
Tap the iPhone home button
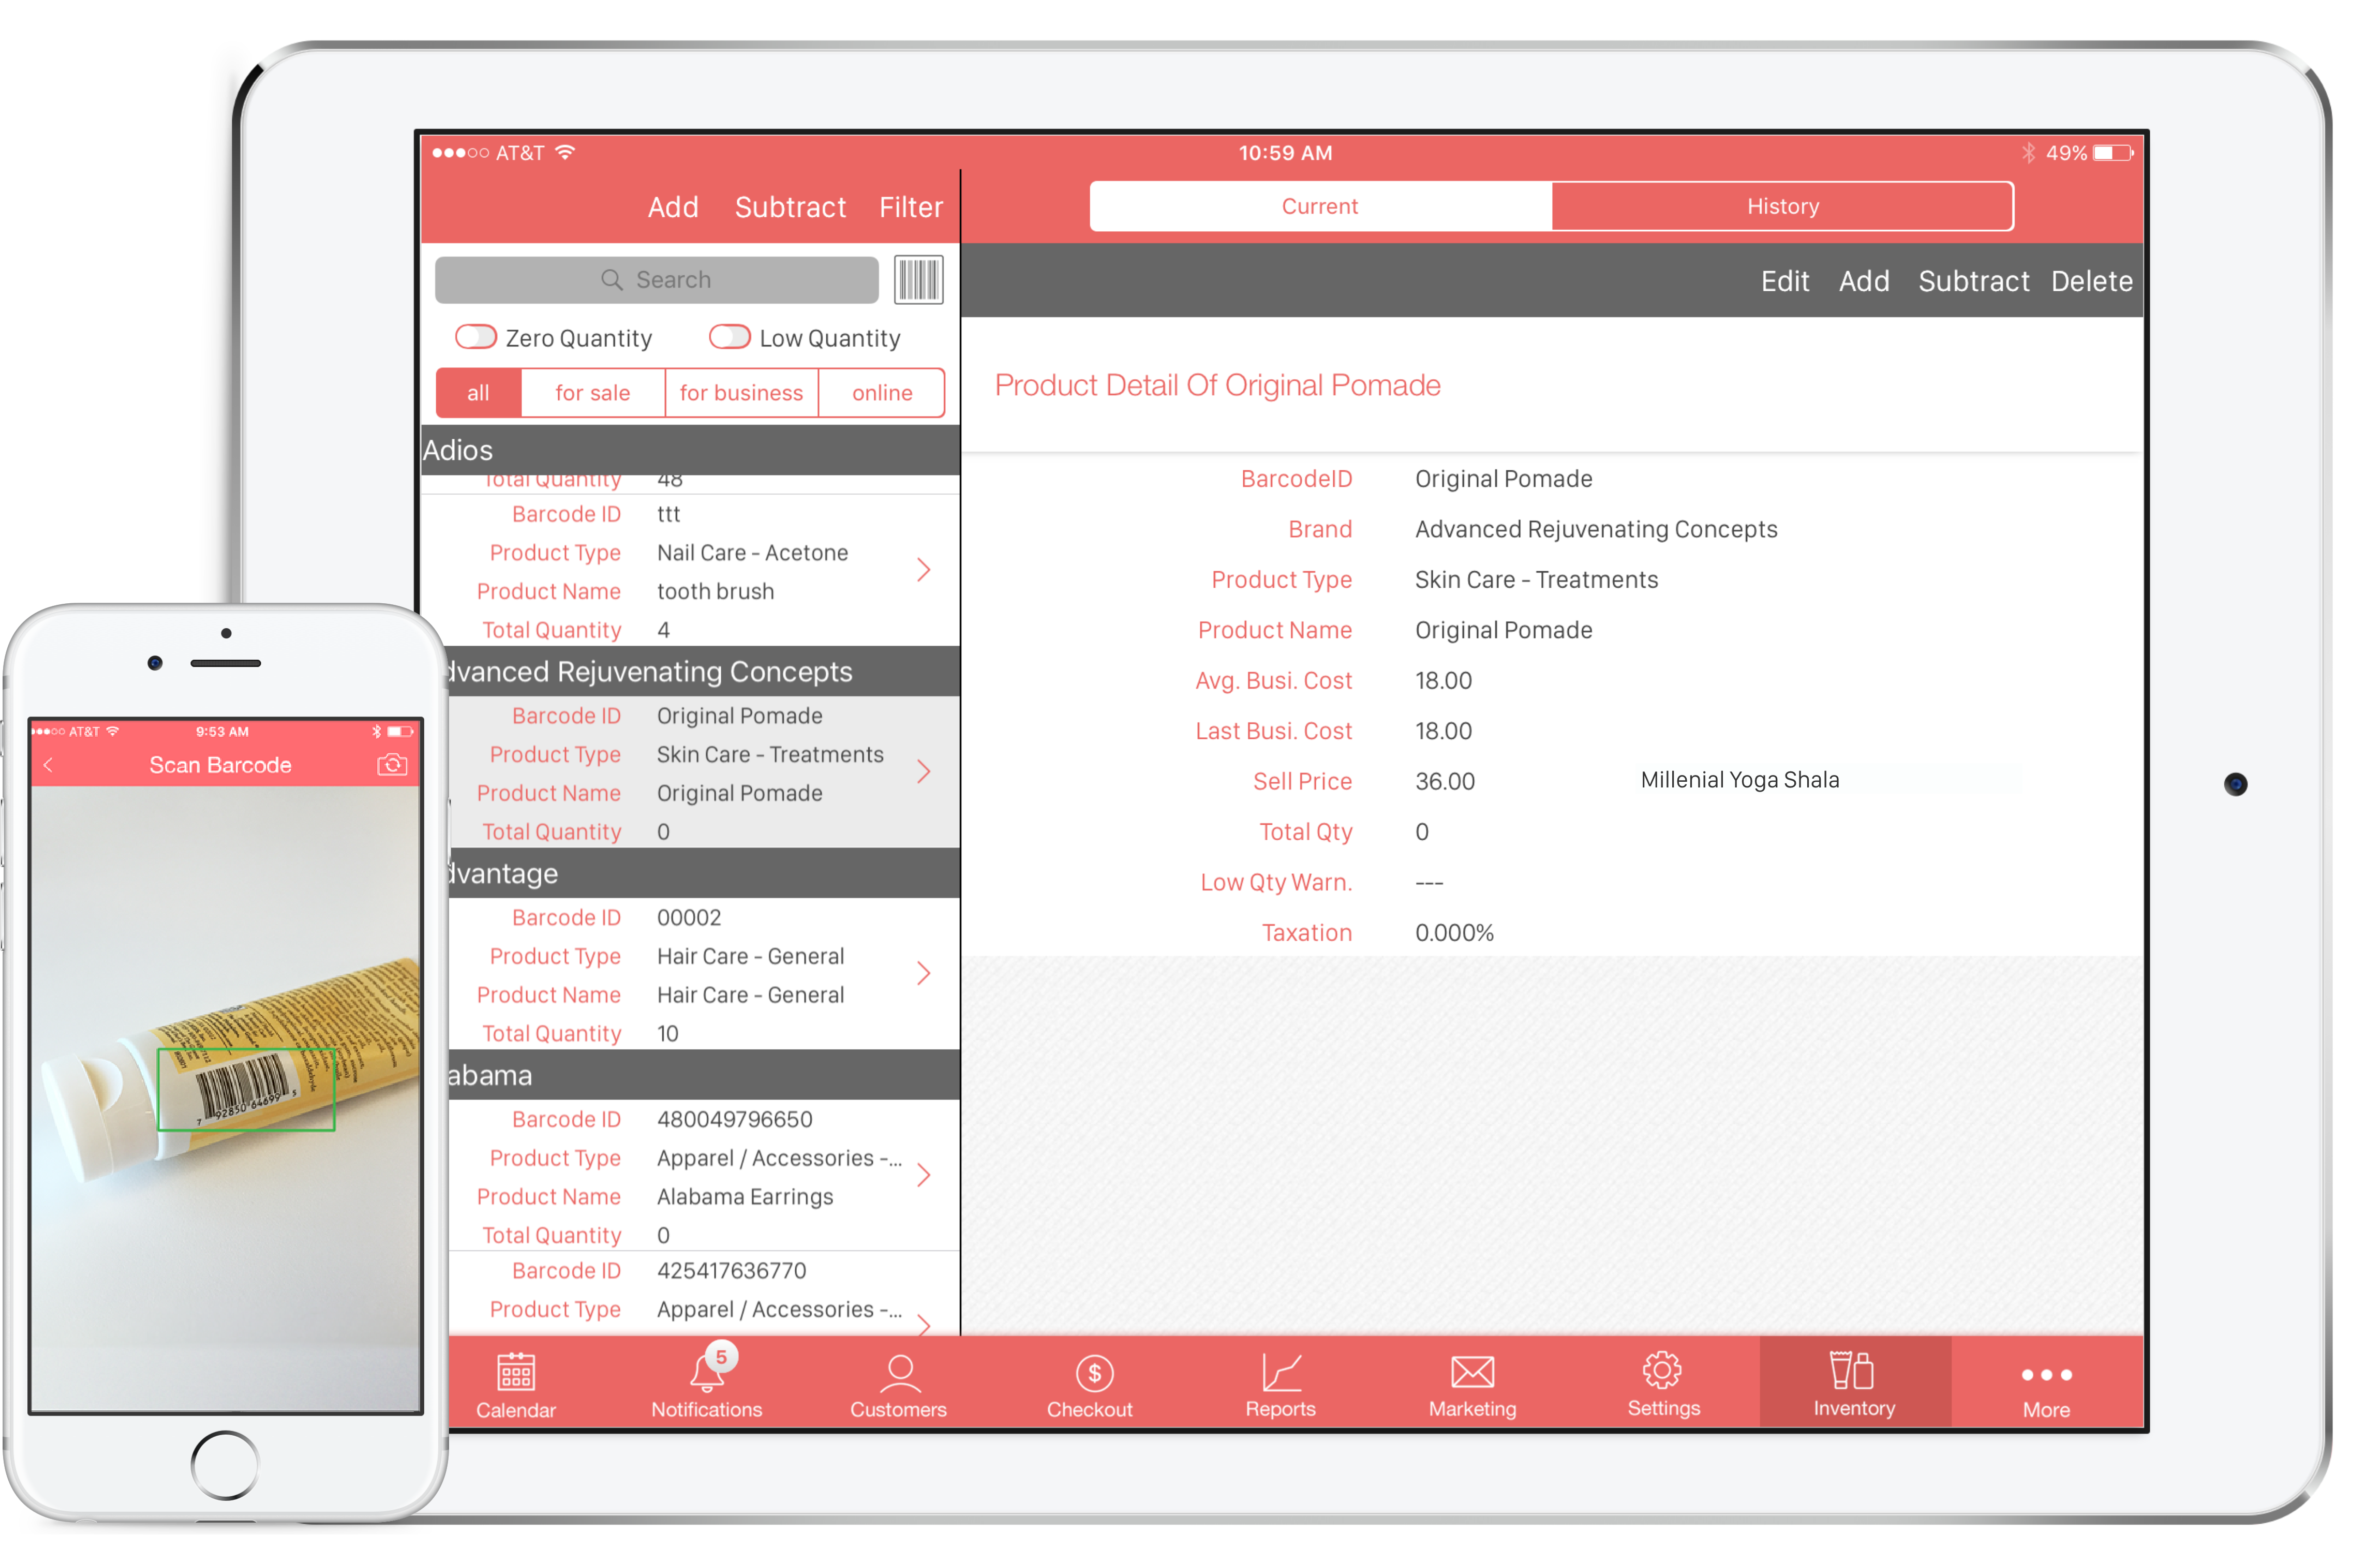click(225, 1466)
